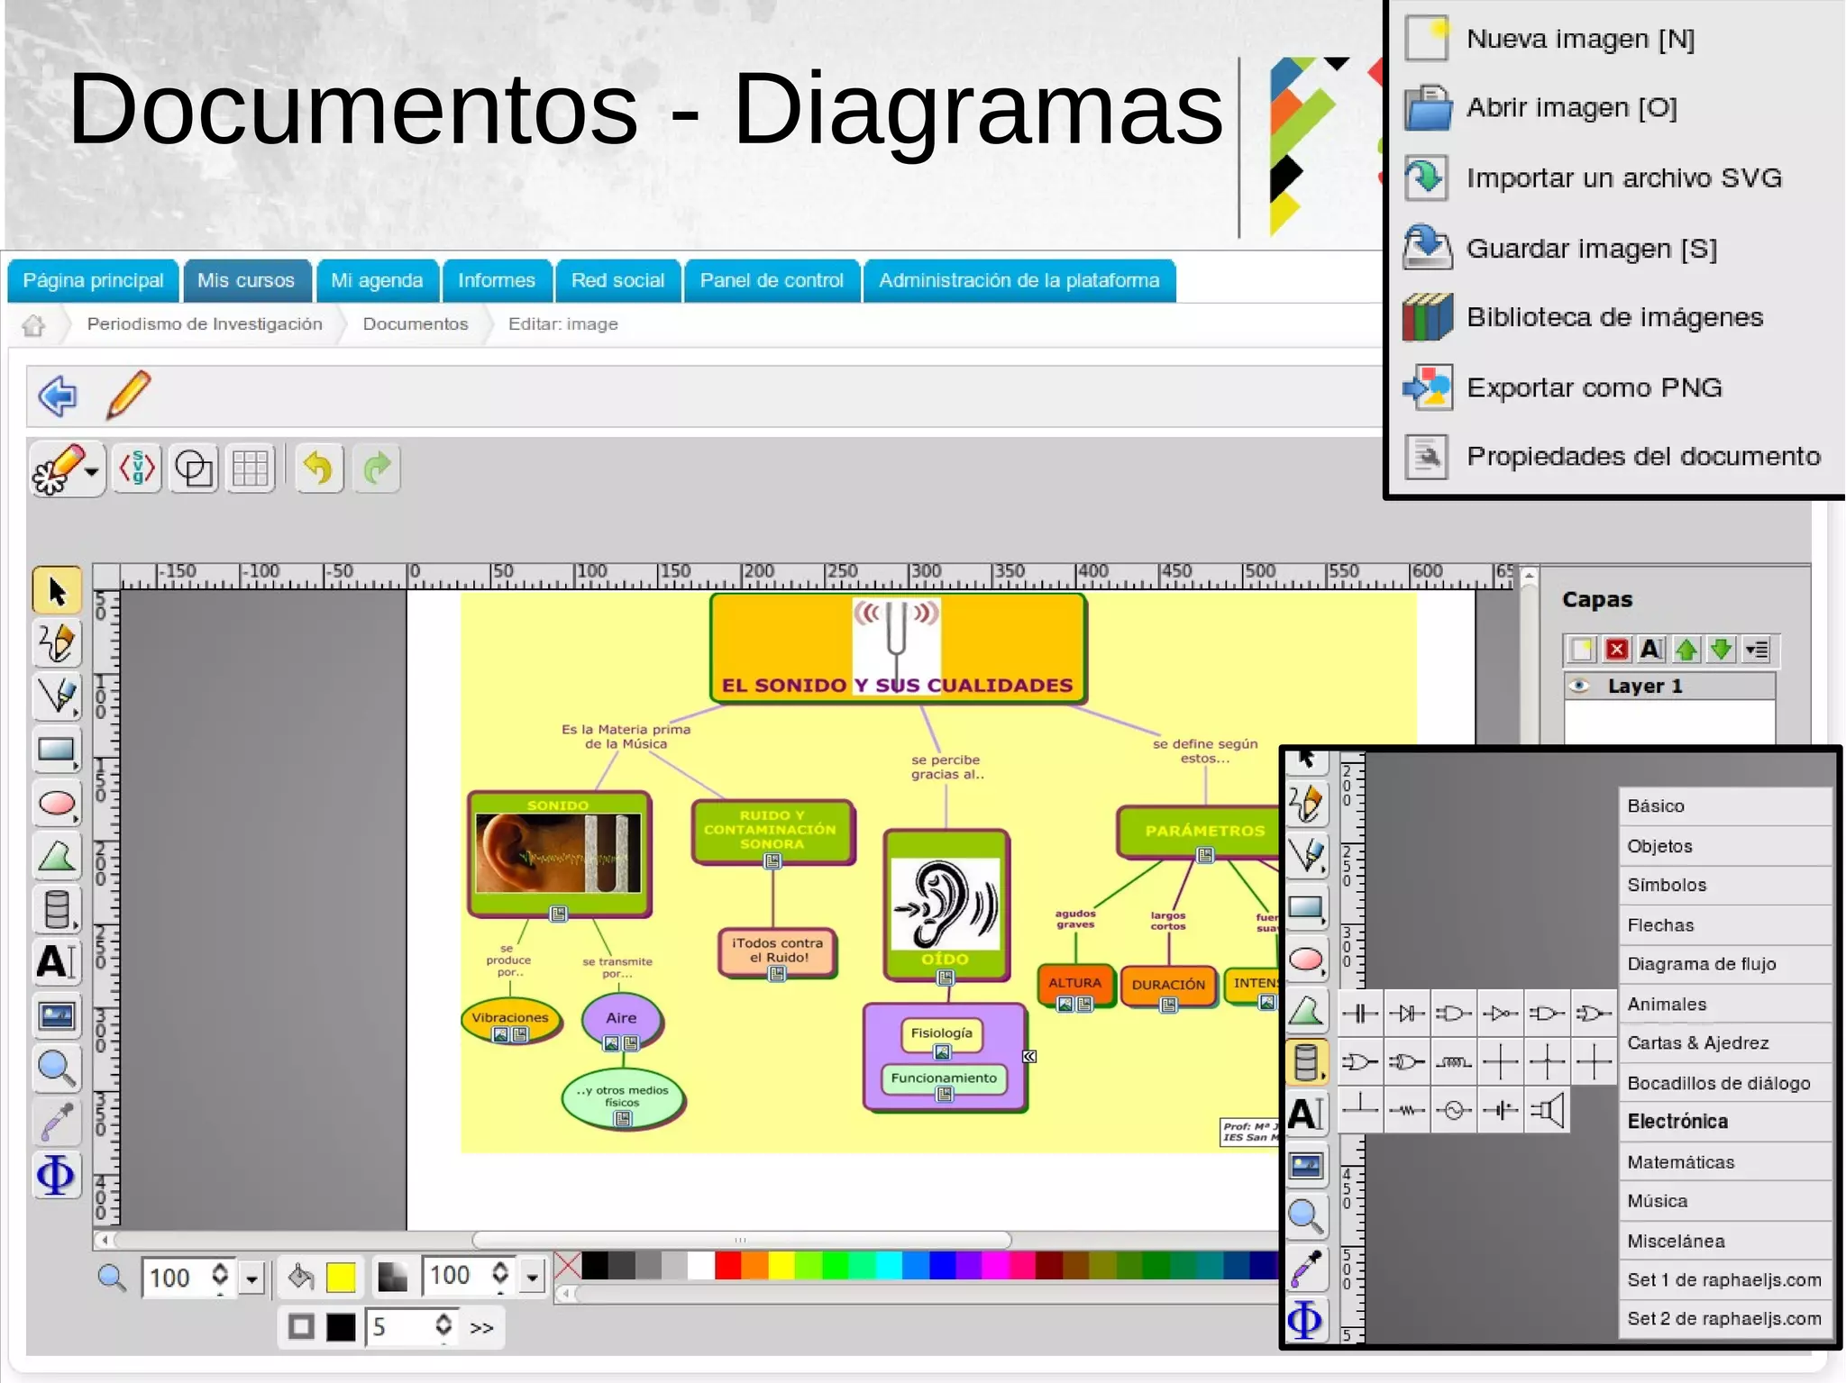Expand more stroke options arrows
The height and width of the screenshot is (1383, 1846).
click(x=482, y=1327)
